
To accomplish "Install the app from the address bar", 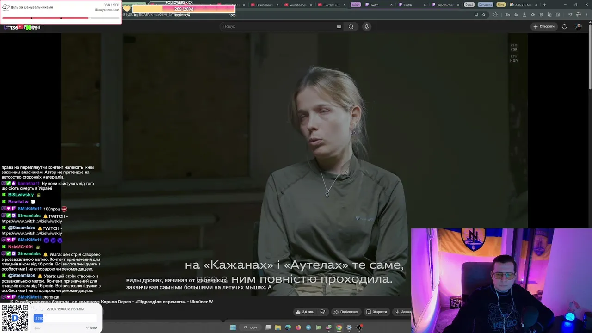I will [x=476, y=14].
